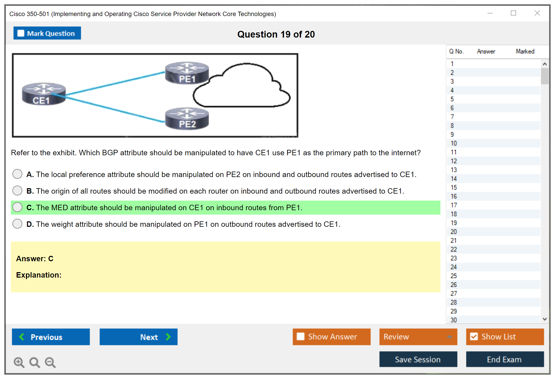Jump to question 12 in the list
This screenshot has height=381, width=557.
click(x=454, y=161)
